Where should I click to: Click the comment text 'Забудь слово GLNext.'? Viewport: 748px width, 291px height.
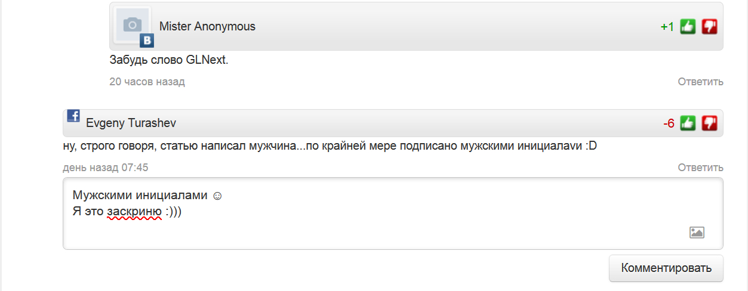tap(169, 60)
